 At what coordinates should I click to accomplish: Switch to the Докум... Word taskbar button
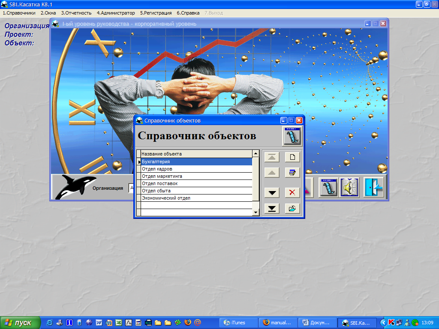pos(318,323)
